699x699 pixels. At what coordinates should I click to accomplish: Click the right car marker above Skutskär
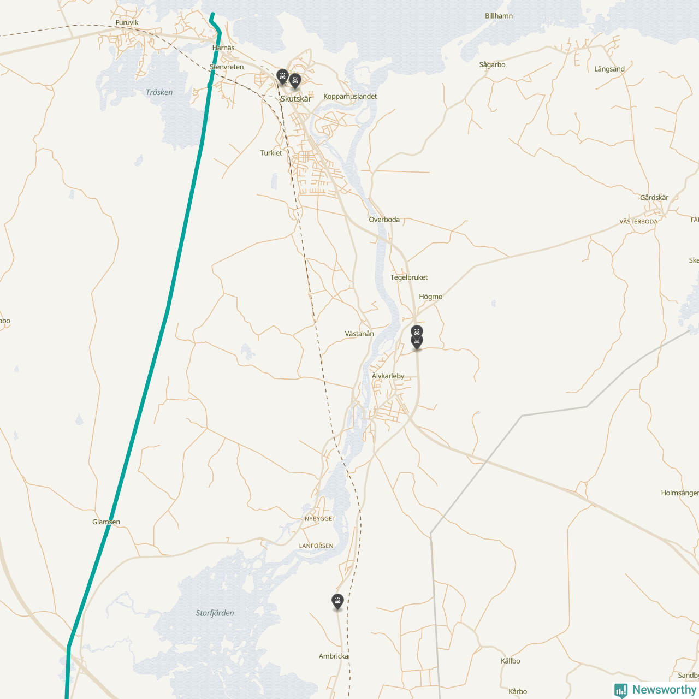click(x=295, y=81)
